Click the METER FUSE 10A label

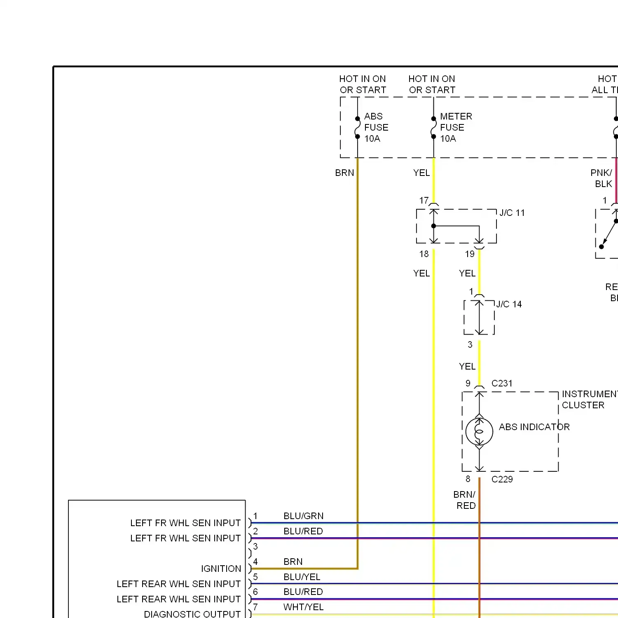456,127
